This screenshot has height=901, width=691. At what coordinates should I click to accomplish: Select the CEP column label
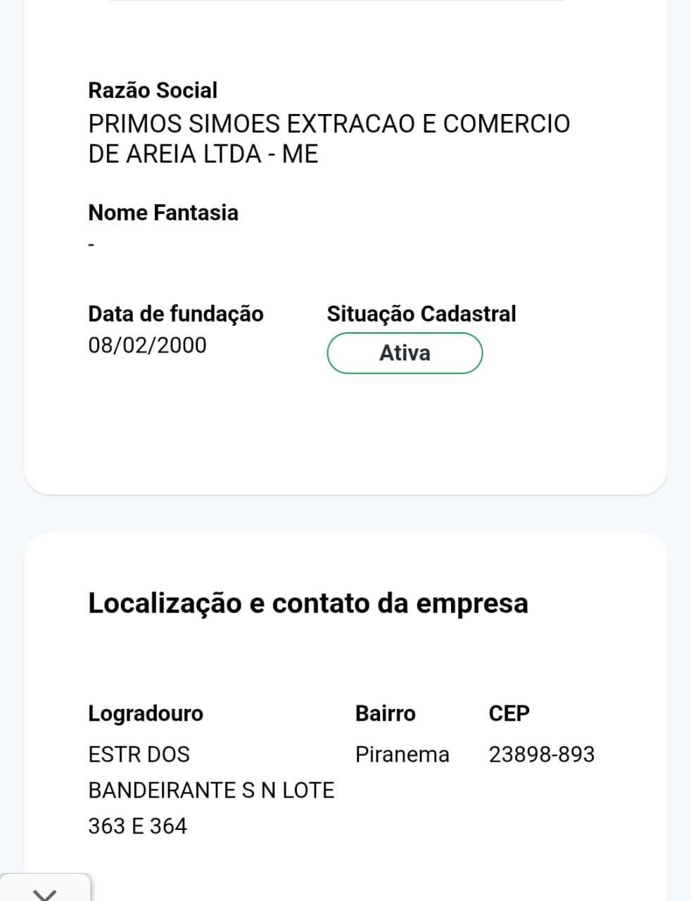click(x=509, y=713)
